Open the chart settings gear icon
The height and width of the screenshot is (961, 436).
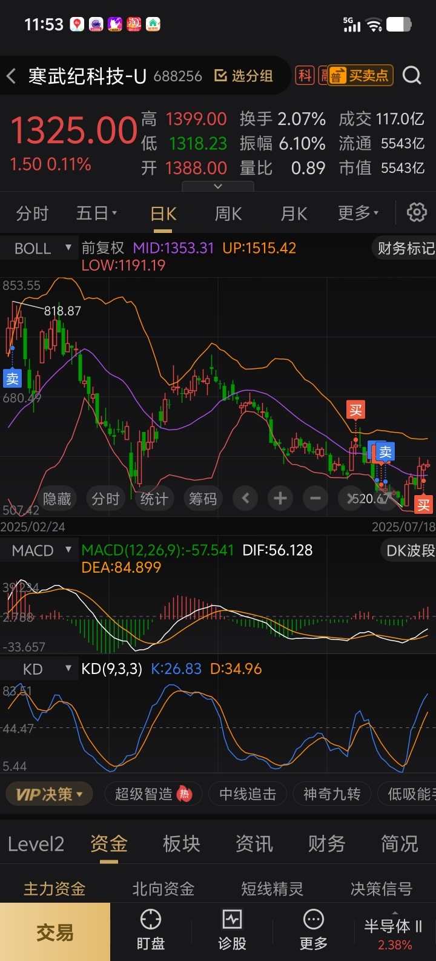417,213
